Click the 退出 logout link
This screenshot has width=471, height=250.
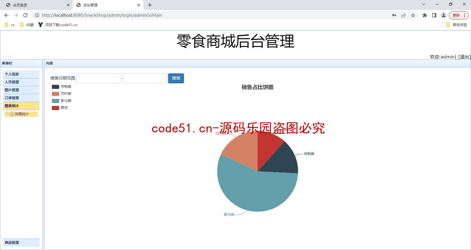[465, 57]
